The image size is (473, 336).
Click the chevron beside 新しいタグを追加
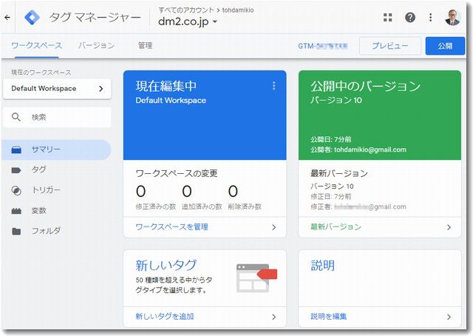coord(274,317)
